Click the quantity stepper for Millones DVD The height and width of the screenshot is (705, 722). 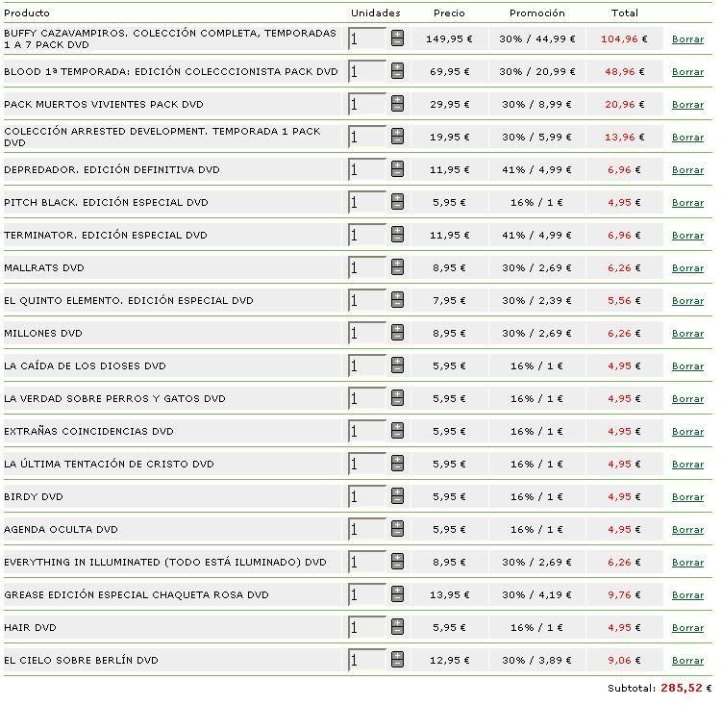click(397, 333)
